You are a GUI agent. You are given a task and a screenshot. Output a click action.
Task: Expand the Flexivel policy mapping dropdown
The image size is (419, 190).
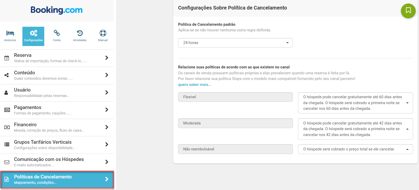pos(355,103)
